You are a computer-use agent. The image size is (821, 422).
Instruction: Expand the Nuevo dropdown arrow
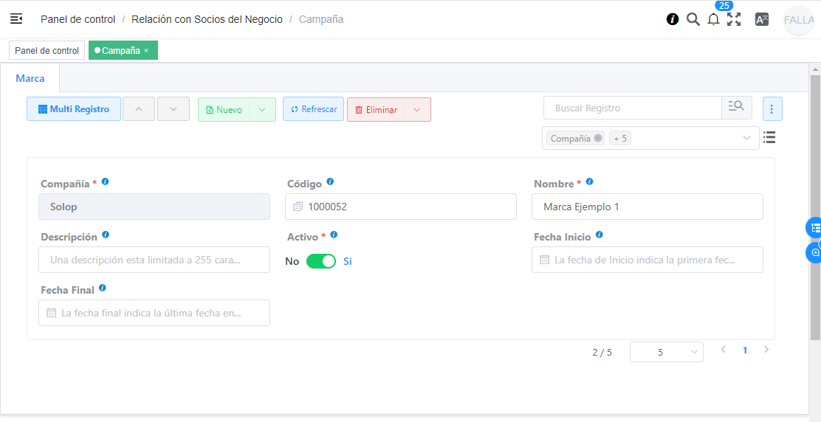pyautogui.click(x=262, y=110)
